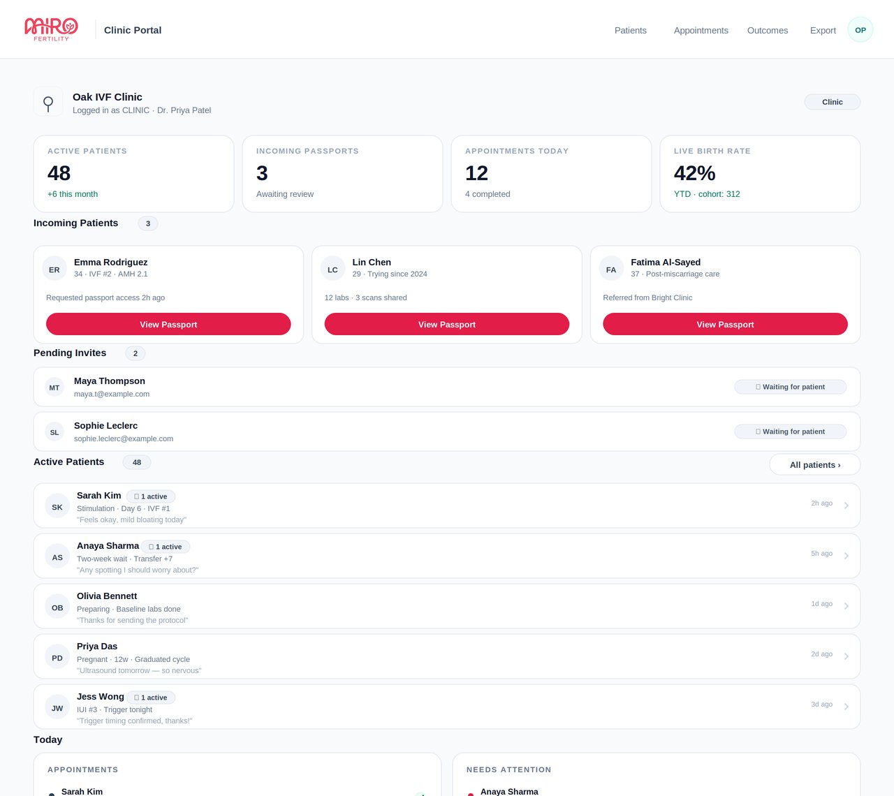
Task: Click the Oak IVF Clinic pin icon
Action: pos(48,102)
